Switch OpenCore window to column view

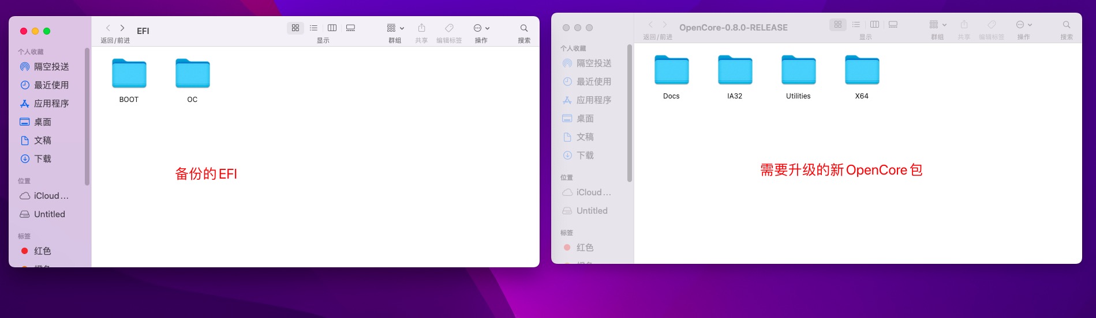coord(874,24)
